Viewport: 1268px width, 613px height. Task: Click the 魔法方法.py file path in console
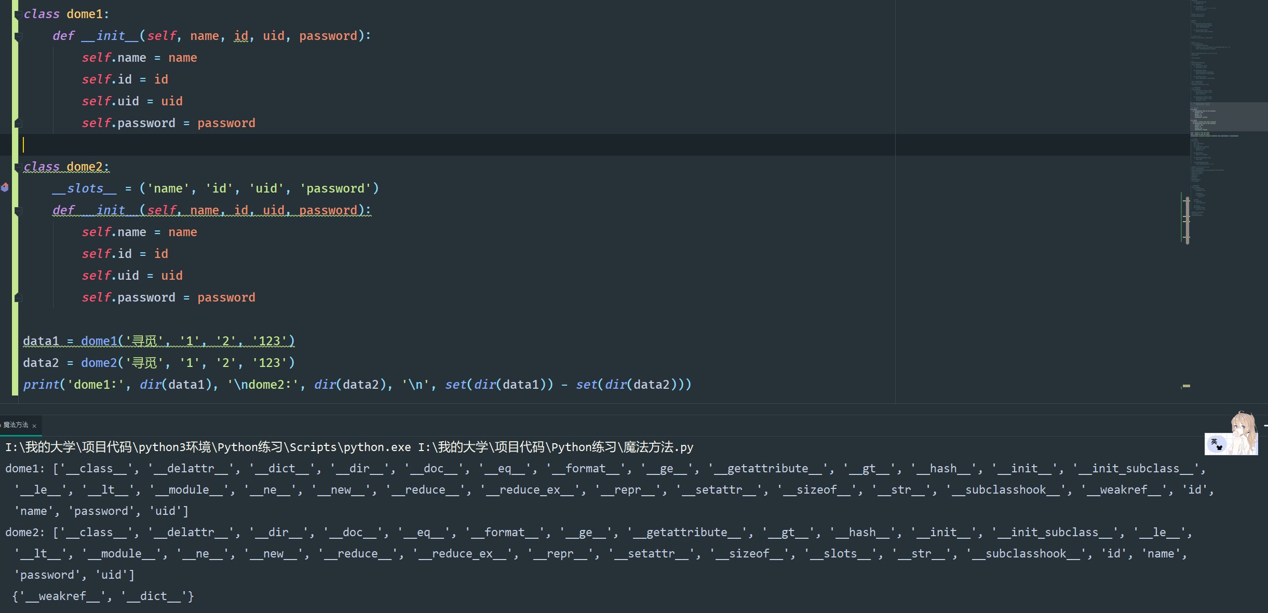[556, 447]
